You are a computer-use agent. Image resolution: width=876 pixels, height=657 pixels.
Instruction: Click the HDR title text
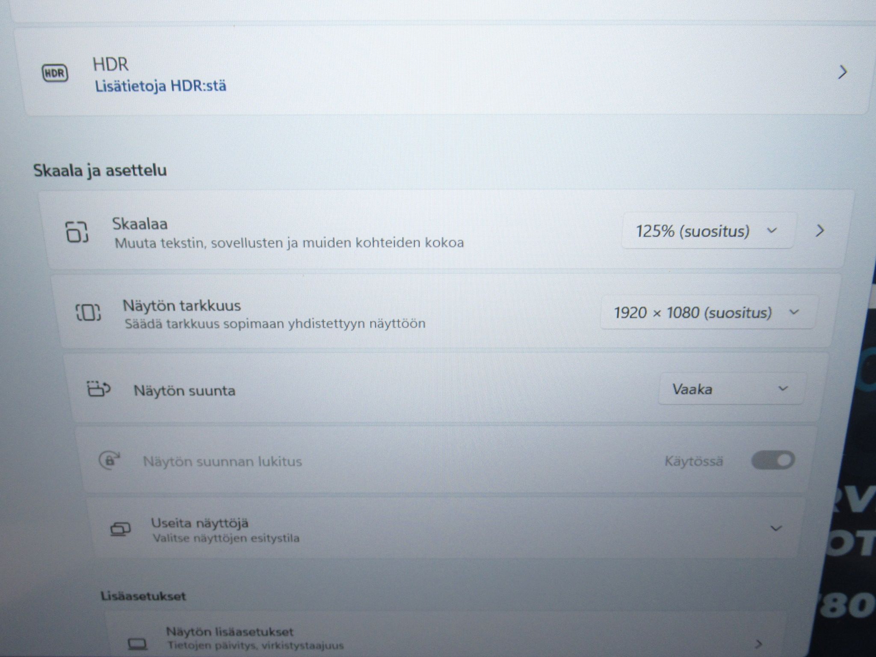[x=110, y=64]
